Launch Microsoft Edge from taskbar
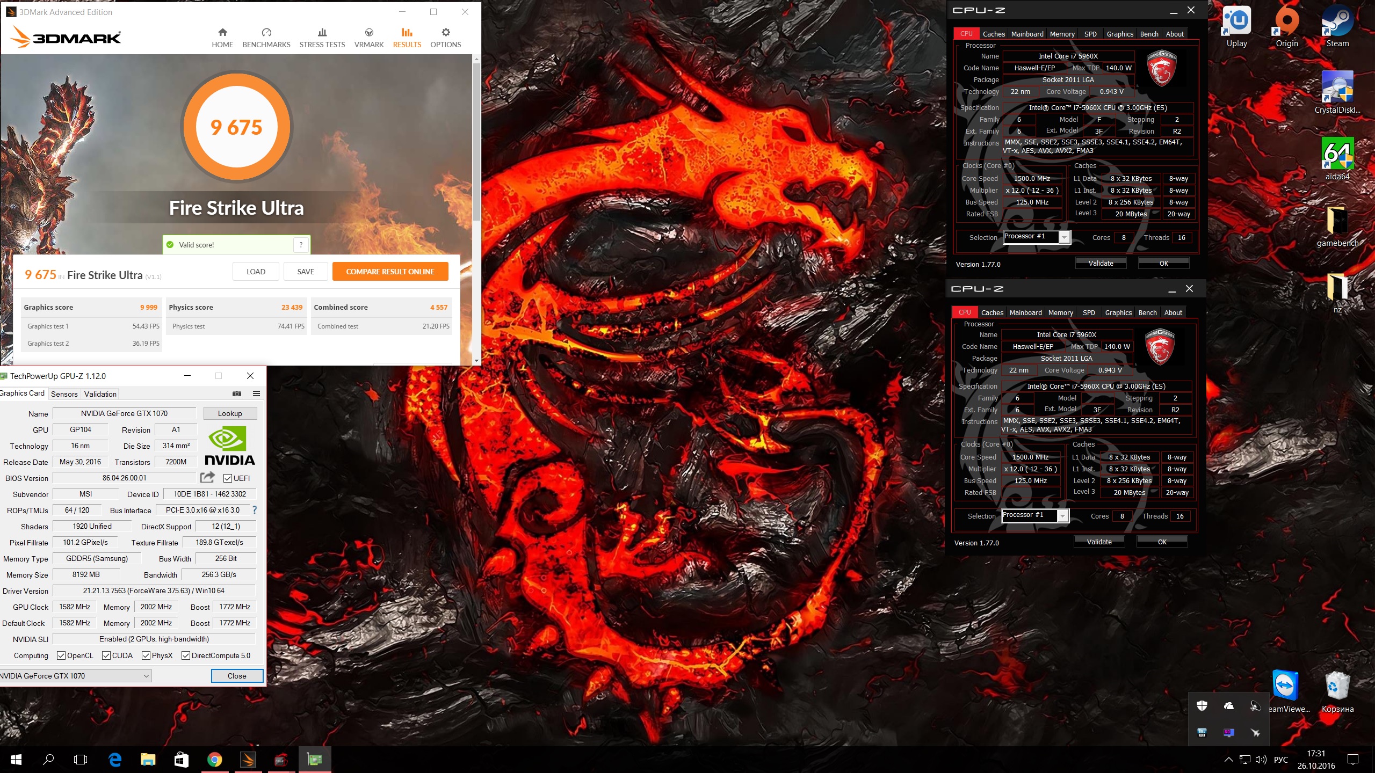 pos(115,760)
